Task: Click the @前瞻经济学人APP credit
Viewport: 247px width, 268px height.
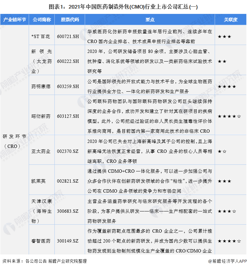Action: 228,261
